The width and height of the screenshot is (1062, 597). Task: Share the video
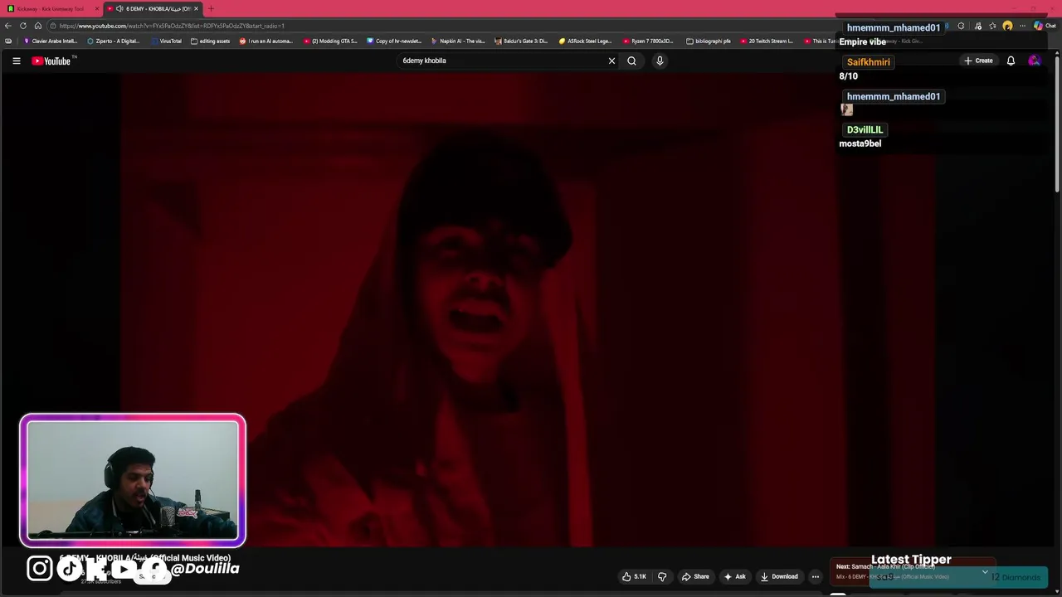pyautogui.click(x=695, y=576)
